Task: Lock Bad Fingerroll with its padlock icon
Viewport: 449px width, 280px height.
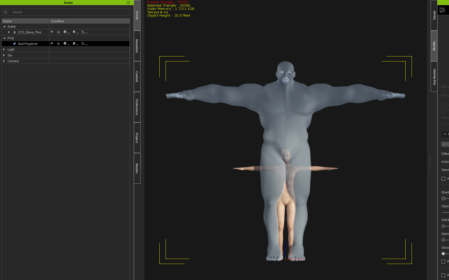Action: [58, 43]
